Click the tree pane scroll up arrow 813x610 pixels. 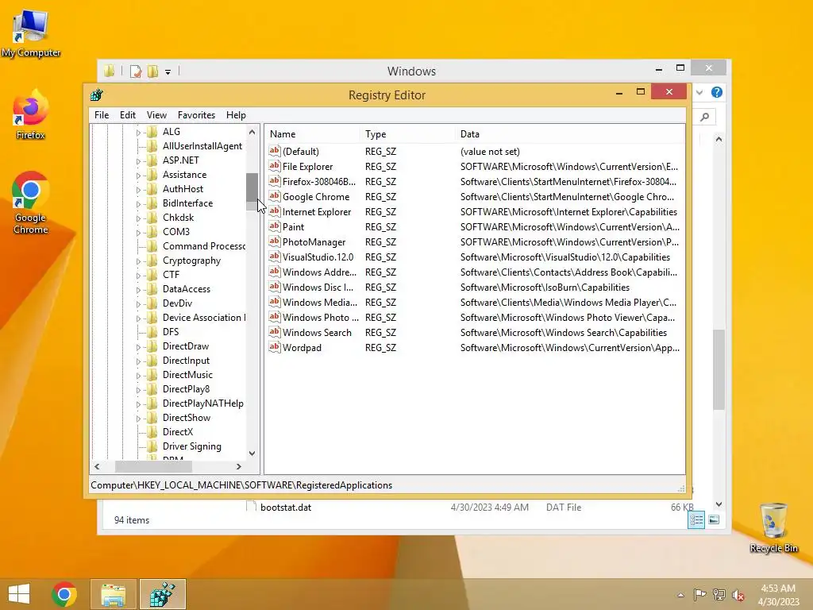pyautogui.click(x=252, y=132)
